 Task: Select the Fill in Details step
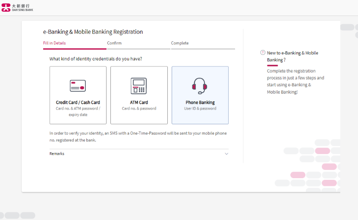click(x=54, y=43)
